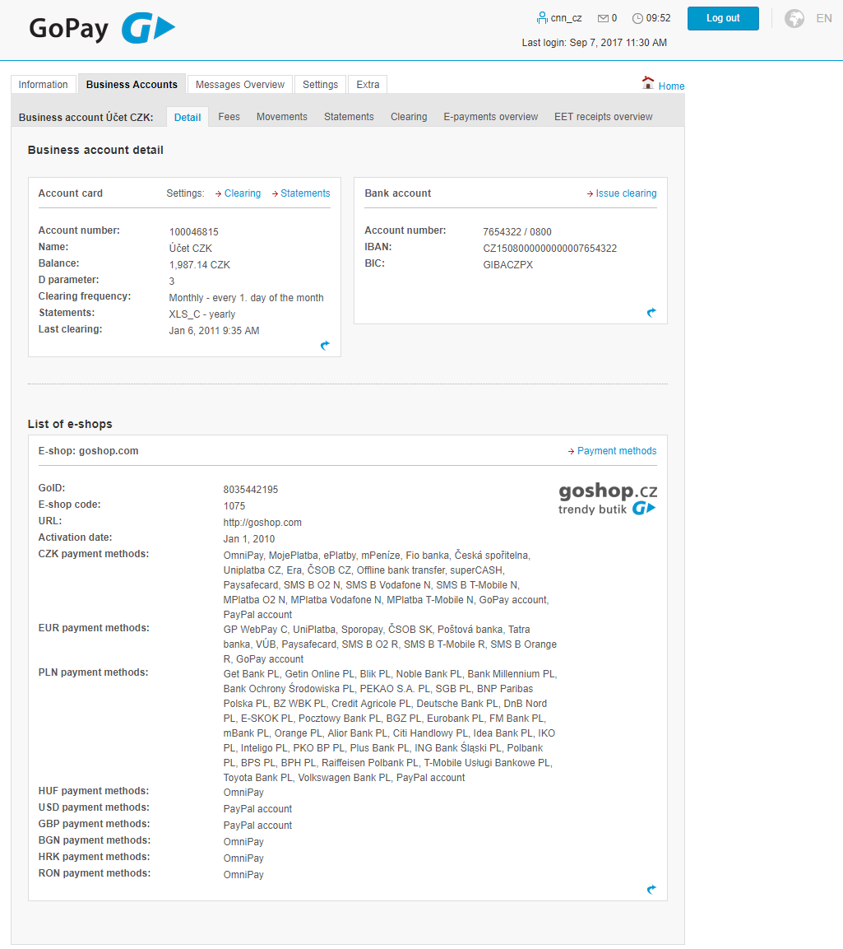Click the Business account detail heading
The height and width of the screenshot is (949, 843).
tap(95, 150)
